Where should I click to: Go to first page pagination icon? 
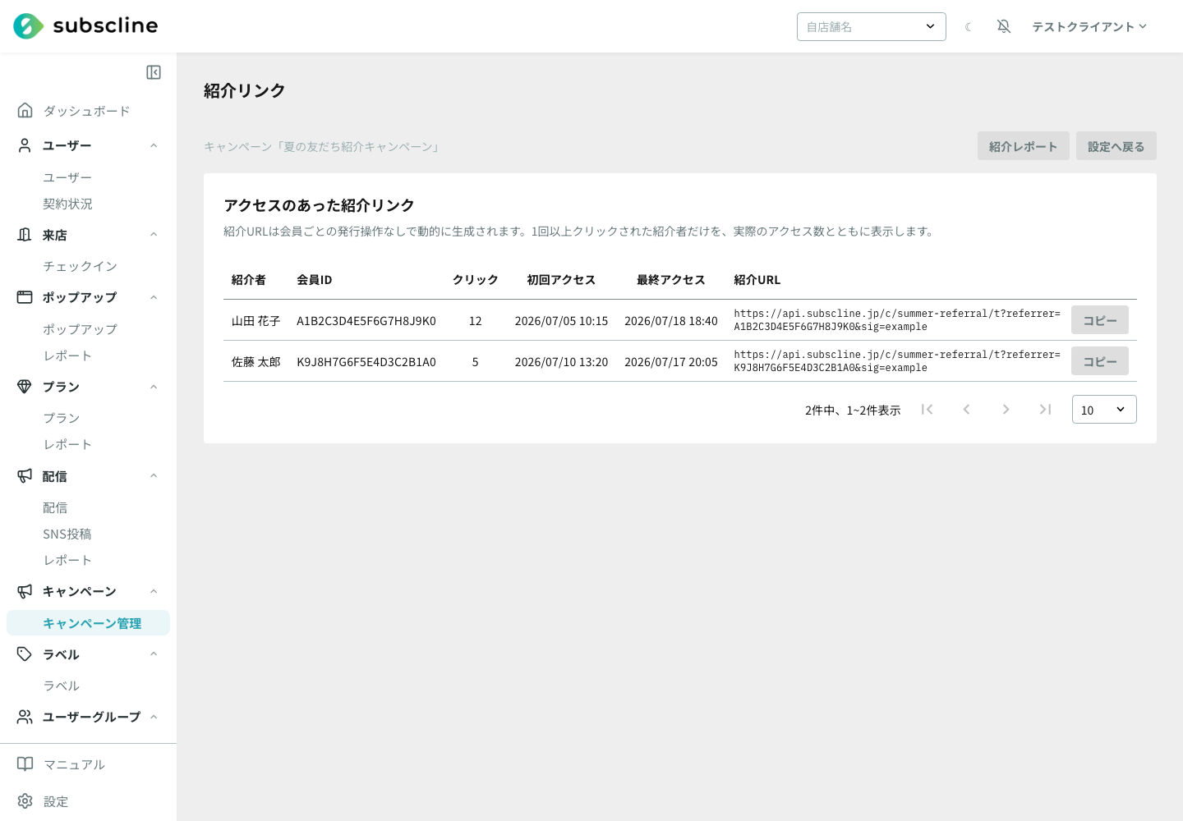click(x=927, y=409)
